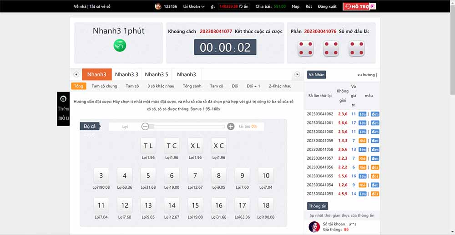Select the Tổng sảnh bet type tab
The image size is (455, 235).
pyautogui.click(x=192, y=86)
